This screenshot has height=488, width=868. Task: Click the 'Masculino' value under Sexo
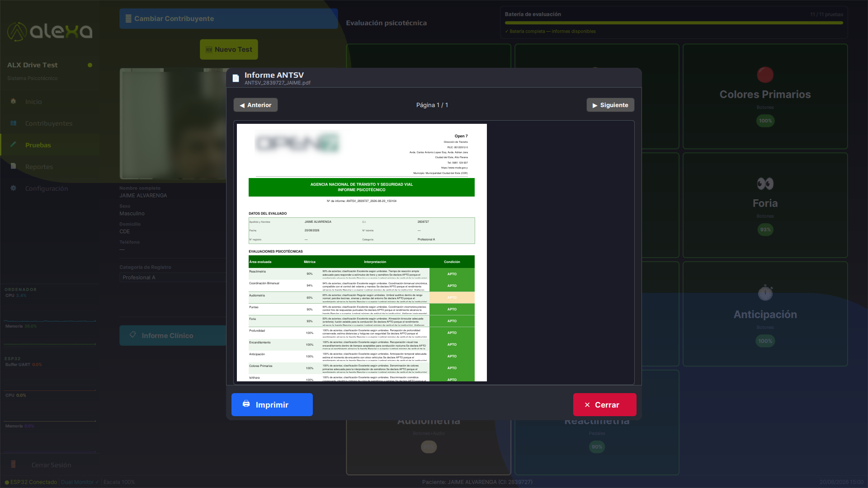pyautogui.click(x=132, y=214)
